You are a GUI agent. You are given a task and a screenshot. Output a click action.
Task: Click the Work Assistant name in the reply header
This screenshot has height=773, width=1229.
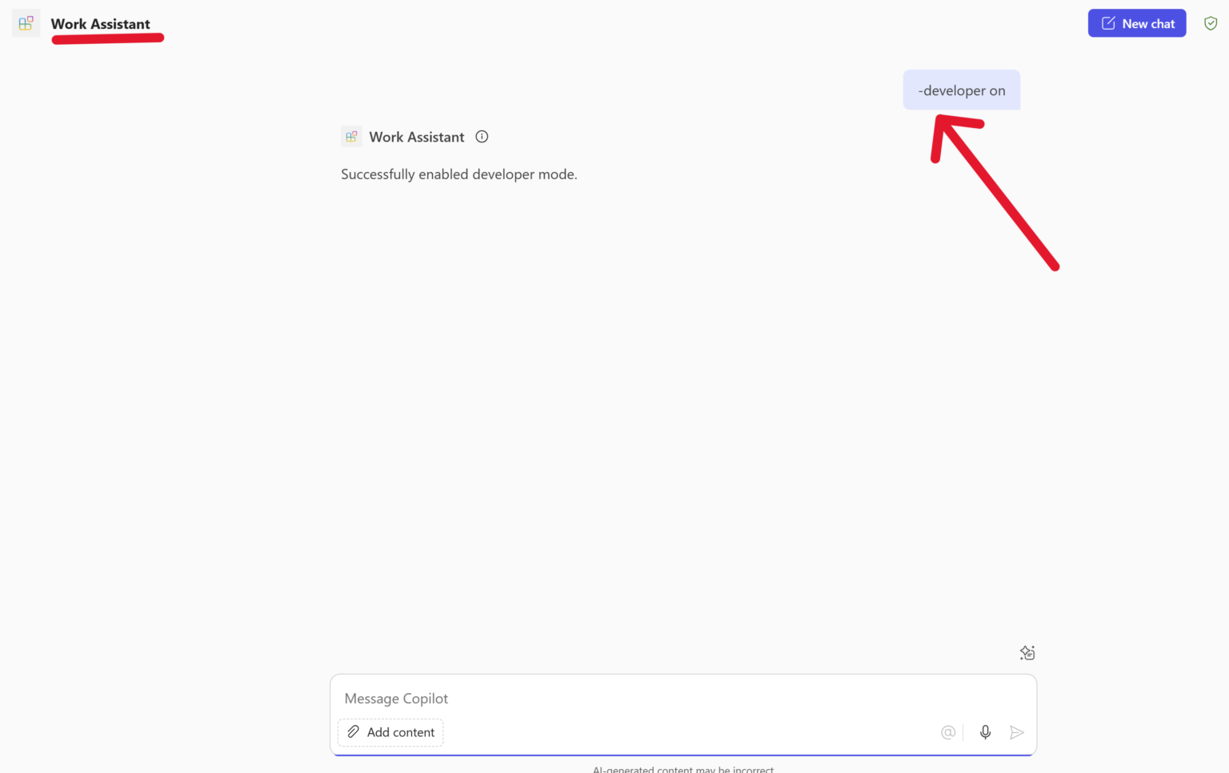[416, 137]
